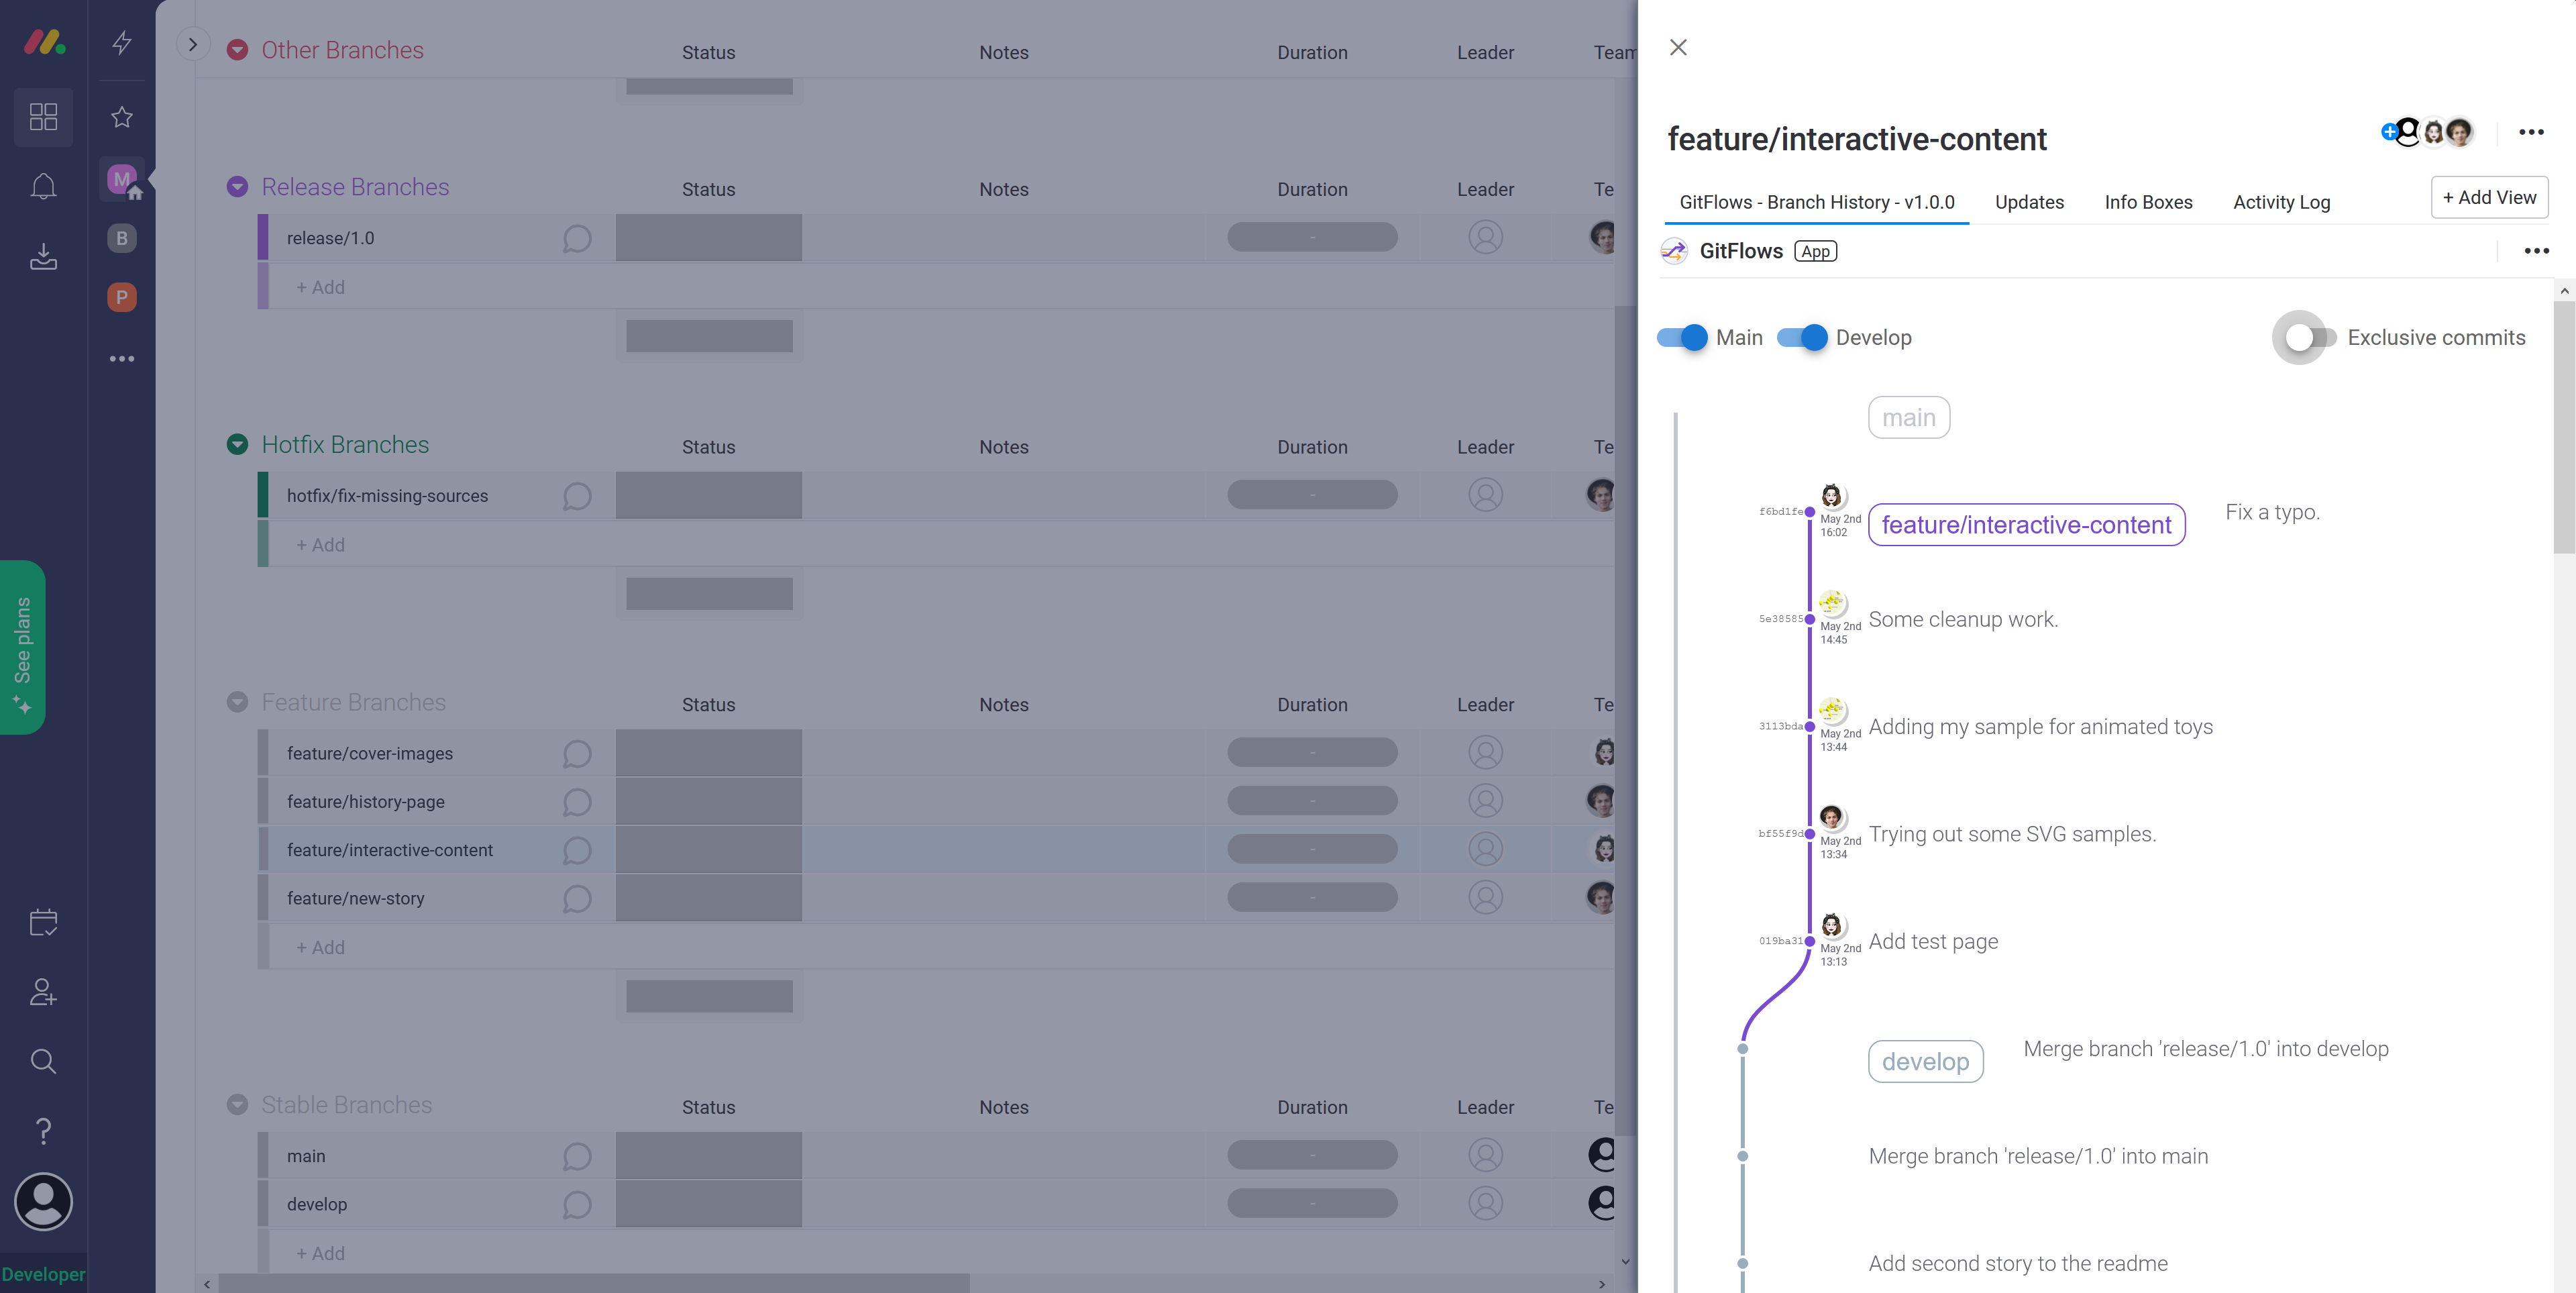Click the Favorites star icon
Screen dimensions: 2576x1293
tap(122, 117)
